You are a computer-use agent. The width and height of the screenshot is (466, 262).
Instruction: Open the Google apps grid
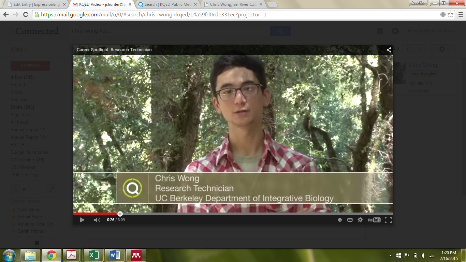(380, 31)
